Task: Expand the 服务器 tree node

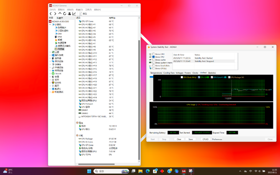Action: point(50,58)
